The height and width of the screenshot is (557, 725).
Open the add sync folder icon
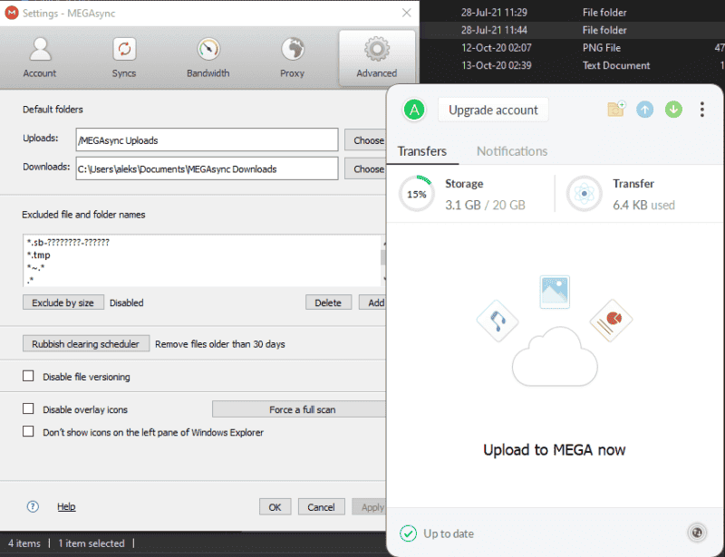pos(615,109)
